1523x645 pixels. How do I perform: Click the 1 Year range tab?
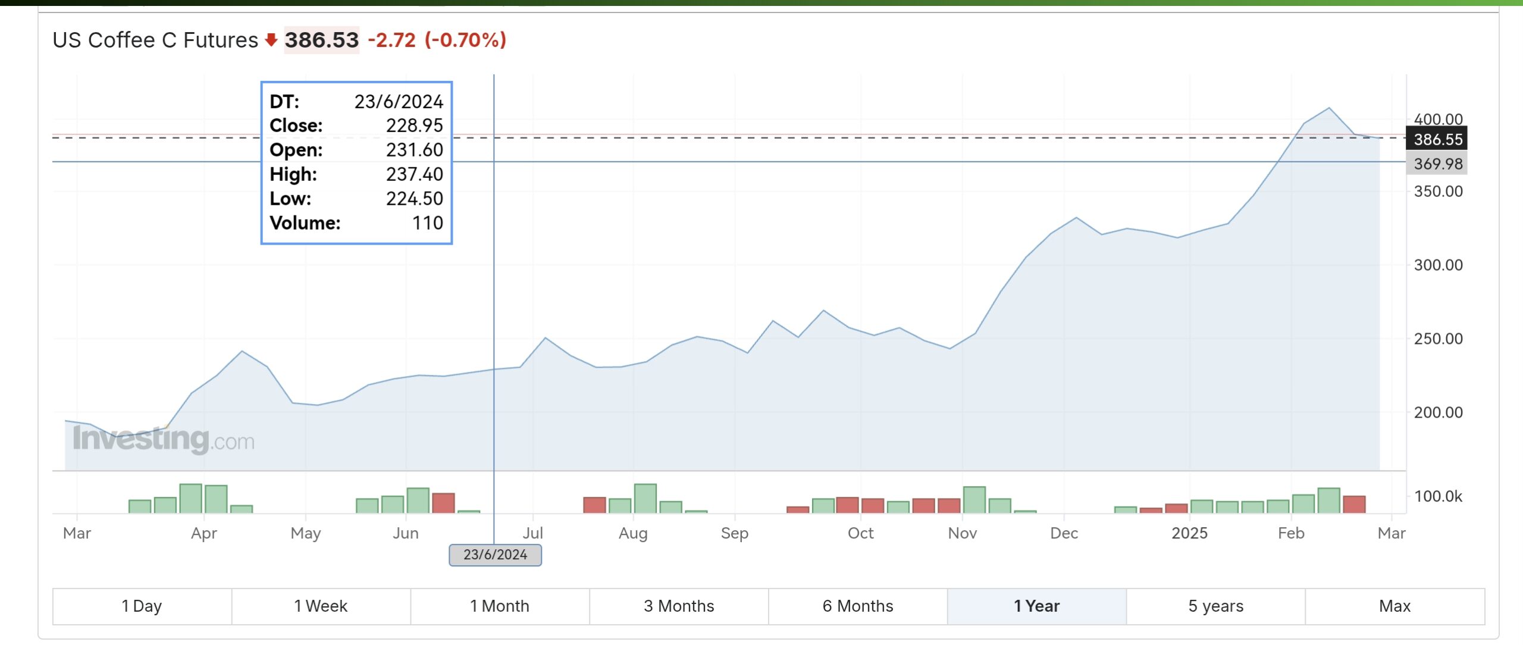[x=1036, y=606]
